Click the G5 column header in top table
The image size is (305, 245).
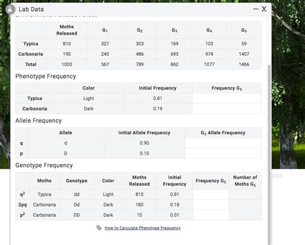[x=244, y=30]
